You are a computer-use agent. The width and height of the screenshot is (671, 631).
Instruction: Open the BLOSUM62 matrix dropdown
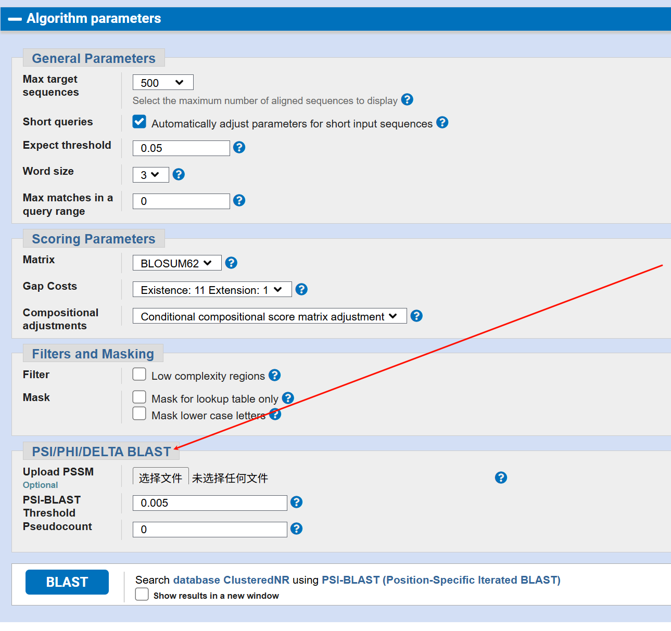coord(177,263)
